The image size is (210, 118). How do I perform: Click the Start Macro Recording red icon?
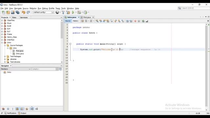[x=135, y=21]
